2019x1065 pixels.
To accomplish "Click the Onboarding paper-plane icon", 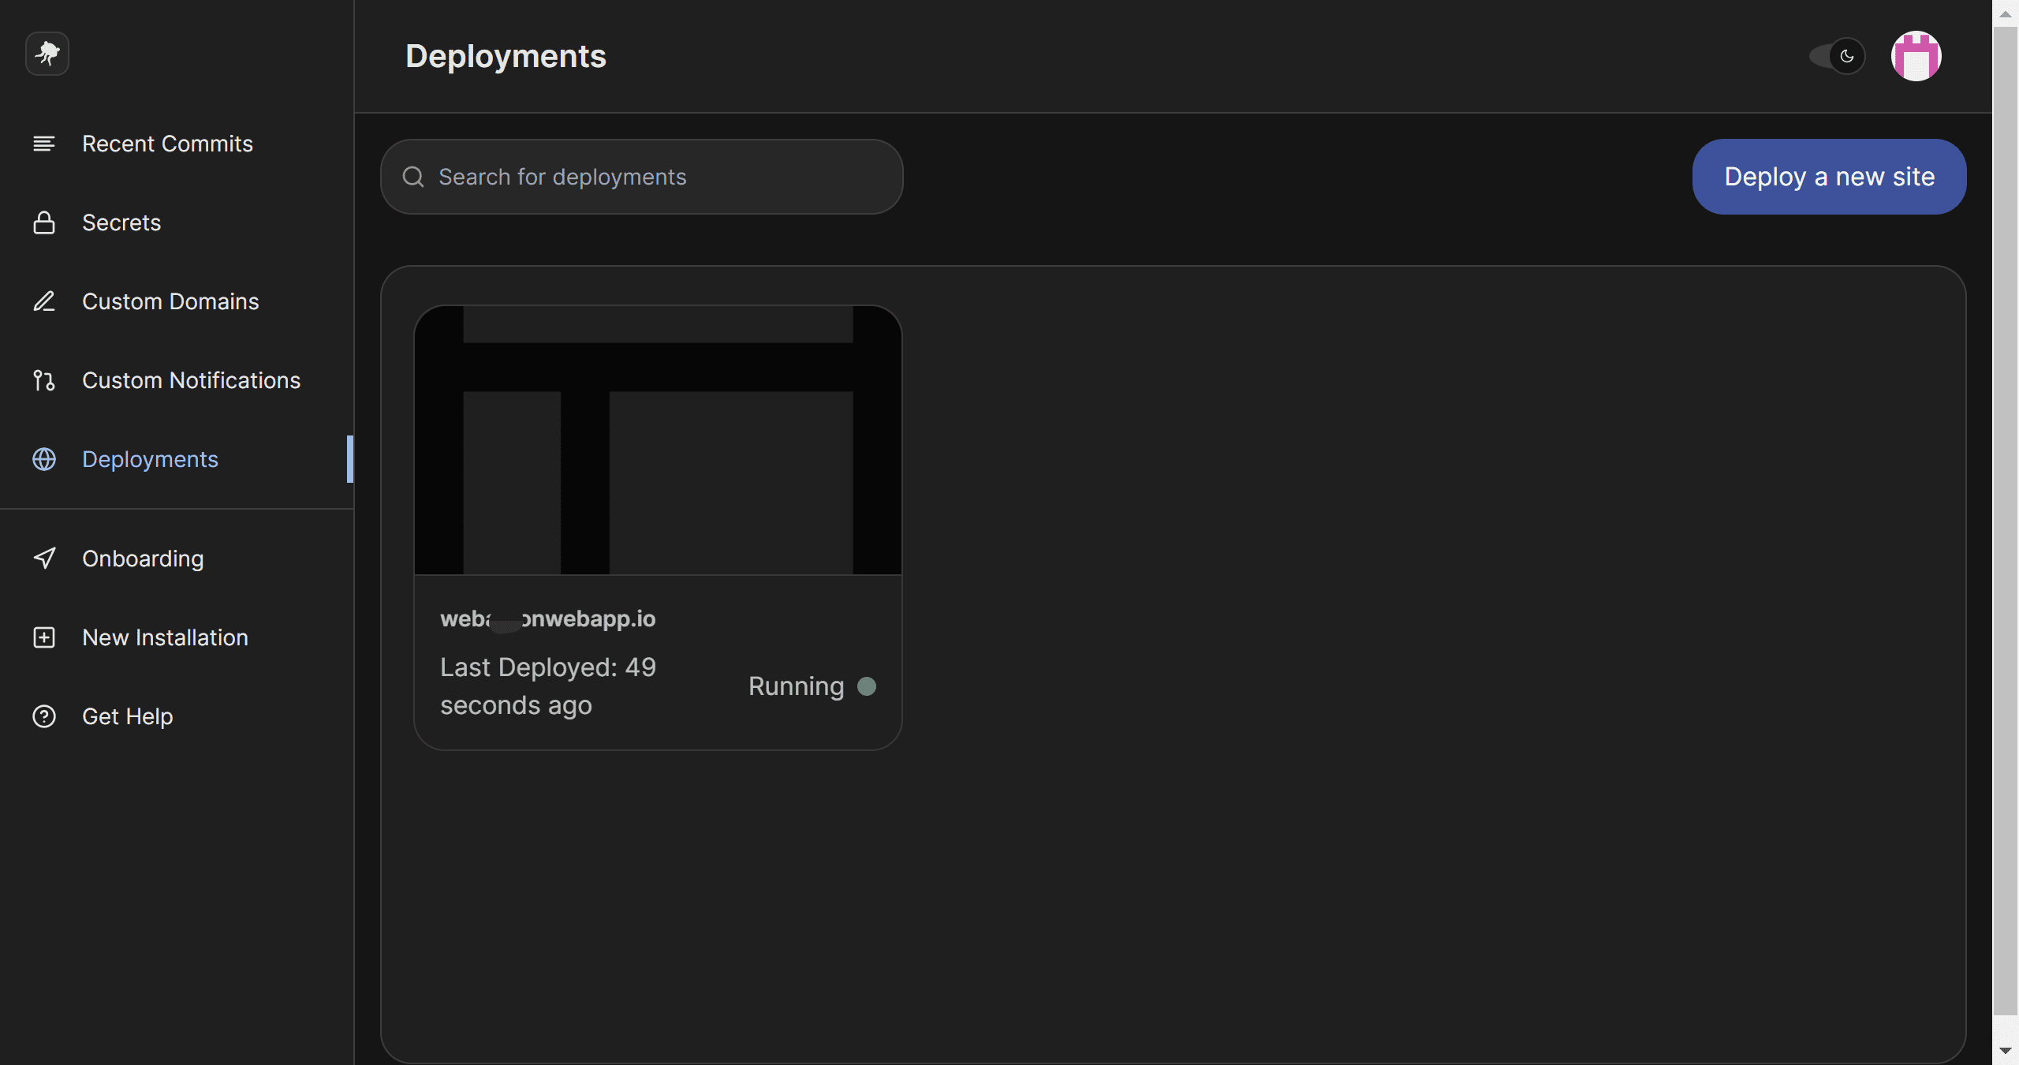I will pyautogui.click(x=44, y=559).
